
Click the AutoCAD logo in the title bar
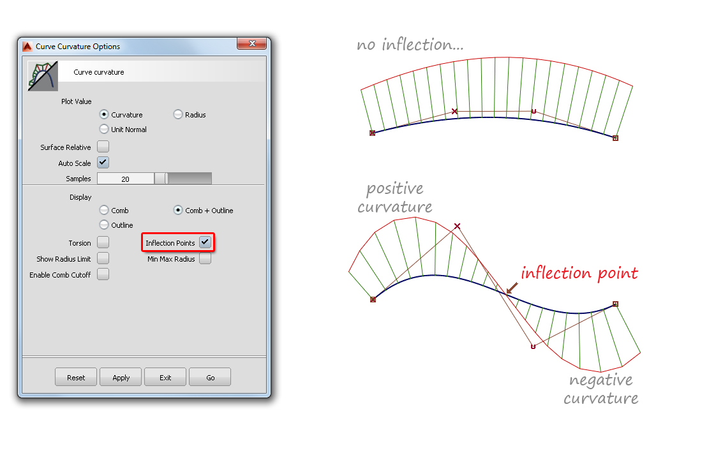pos(27,45)
